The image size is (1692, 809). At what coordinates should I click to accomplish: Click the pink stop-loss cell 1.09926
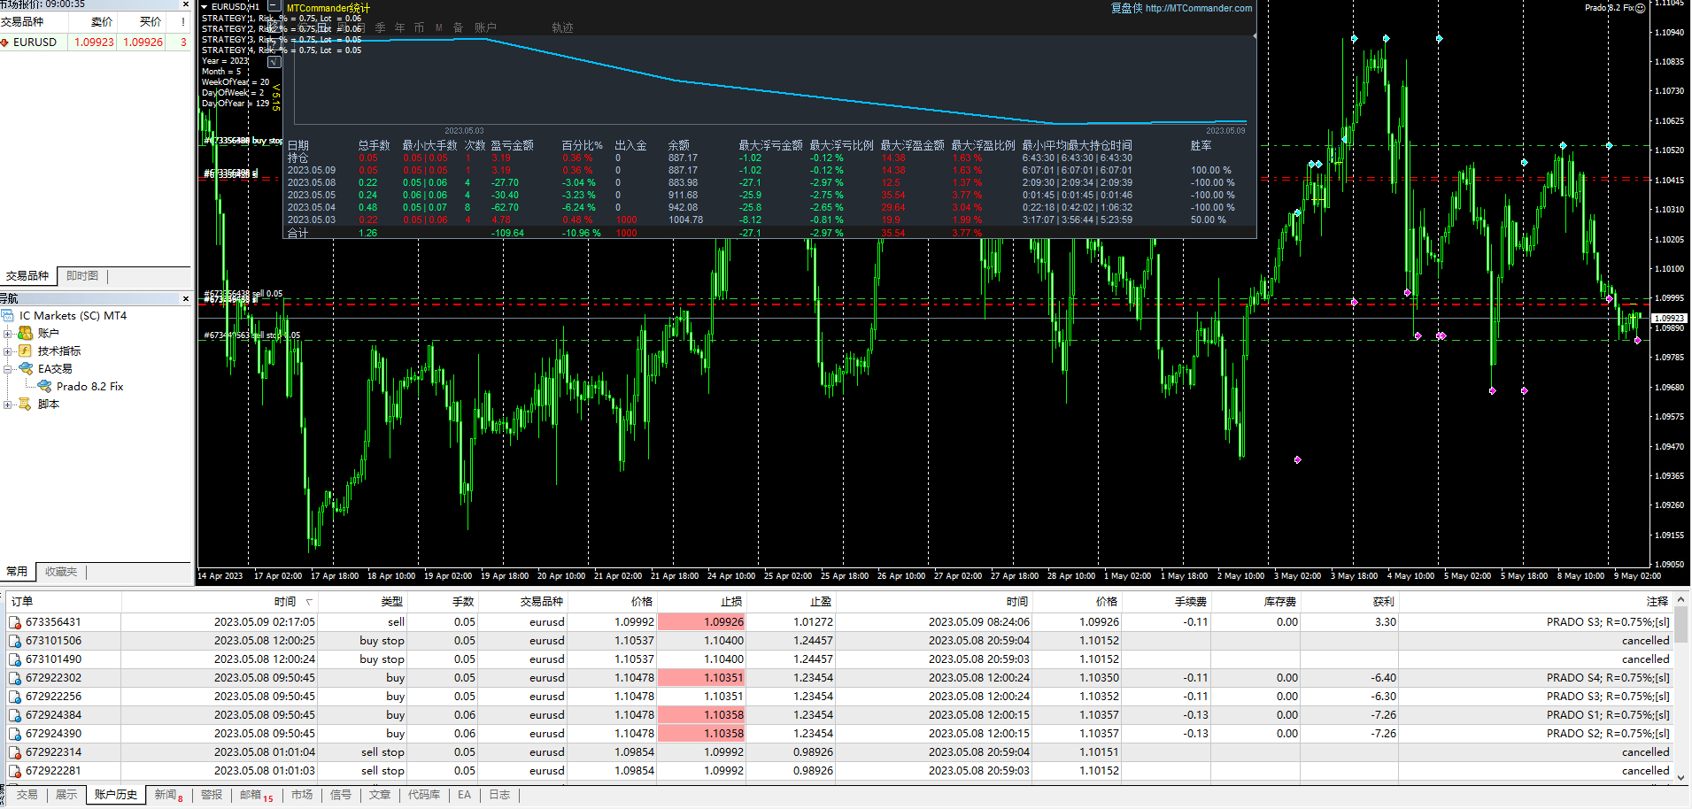tap(701, 622)
